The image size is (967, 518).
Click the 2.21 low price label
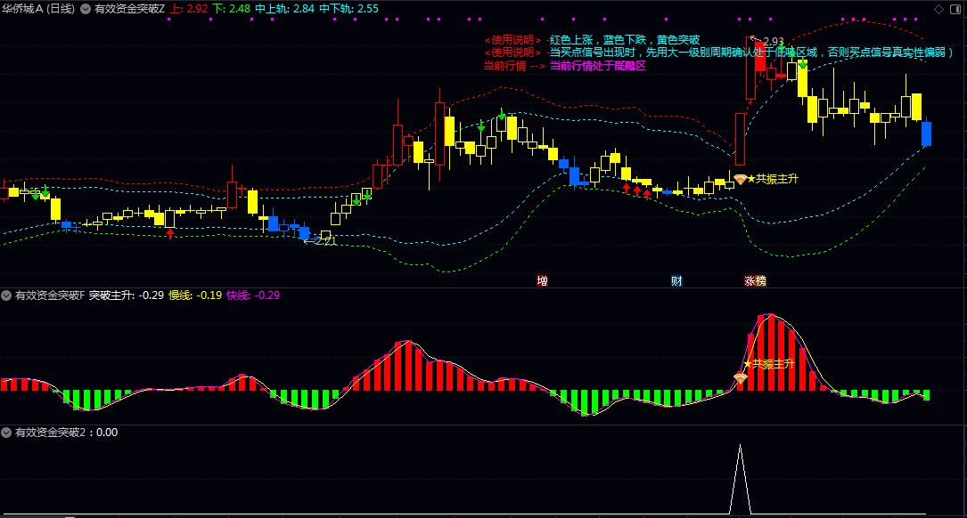(x=325, y=240)
